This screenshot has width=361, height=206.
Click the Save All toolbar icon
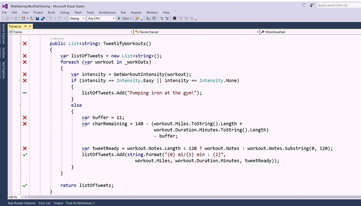click(x=43, y=18)
